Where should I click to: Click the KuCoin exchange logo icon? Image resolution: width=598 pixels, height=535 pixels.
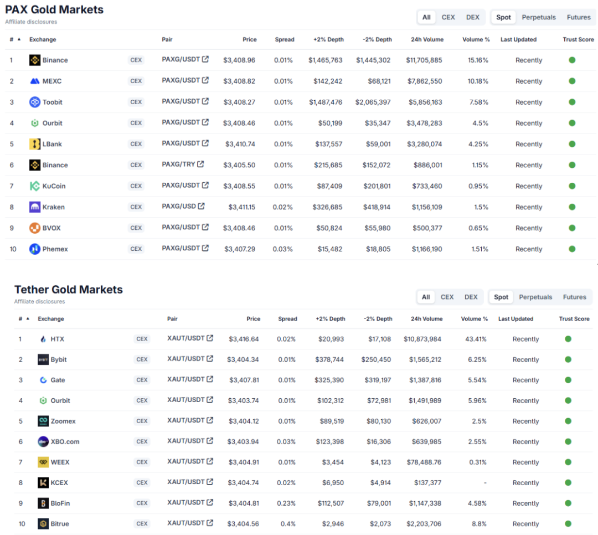point(35,186)
